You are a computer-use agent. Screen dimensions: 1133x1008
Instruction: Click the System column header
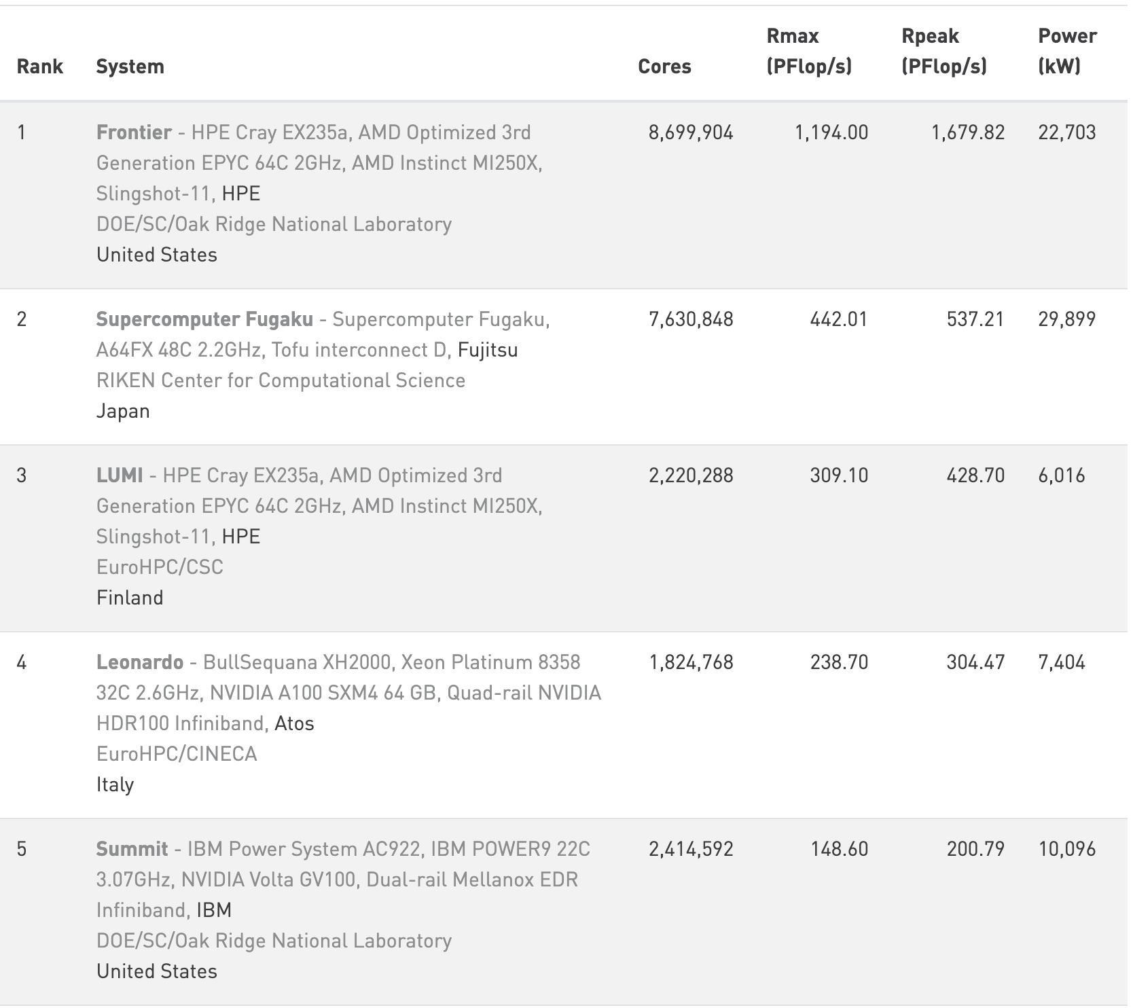tap(130, 67)
